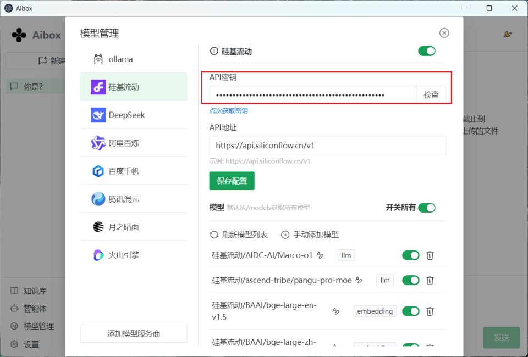Screen dimensions: 528x357
Task: Focus the API密钥 password field
Action: [312, 95]
